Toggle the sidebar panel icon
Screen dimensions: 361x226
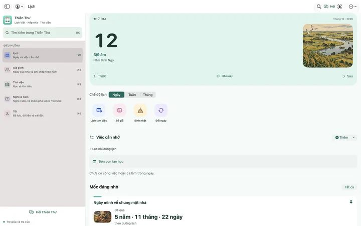point(7,7)
